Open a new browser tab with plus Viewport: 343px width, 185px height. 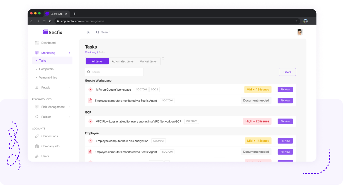coord(74,14)
